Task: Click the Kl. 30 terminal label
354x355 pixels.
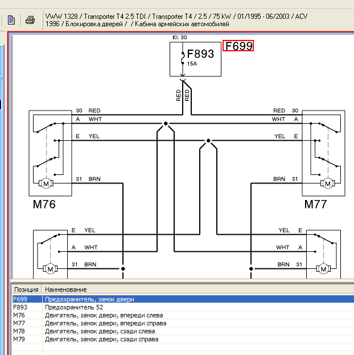Action: [x=180, y=38]
